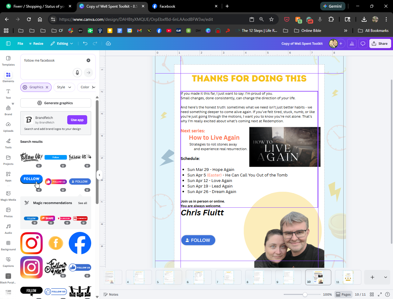Click the Generate graphics button

point(56,103)
